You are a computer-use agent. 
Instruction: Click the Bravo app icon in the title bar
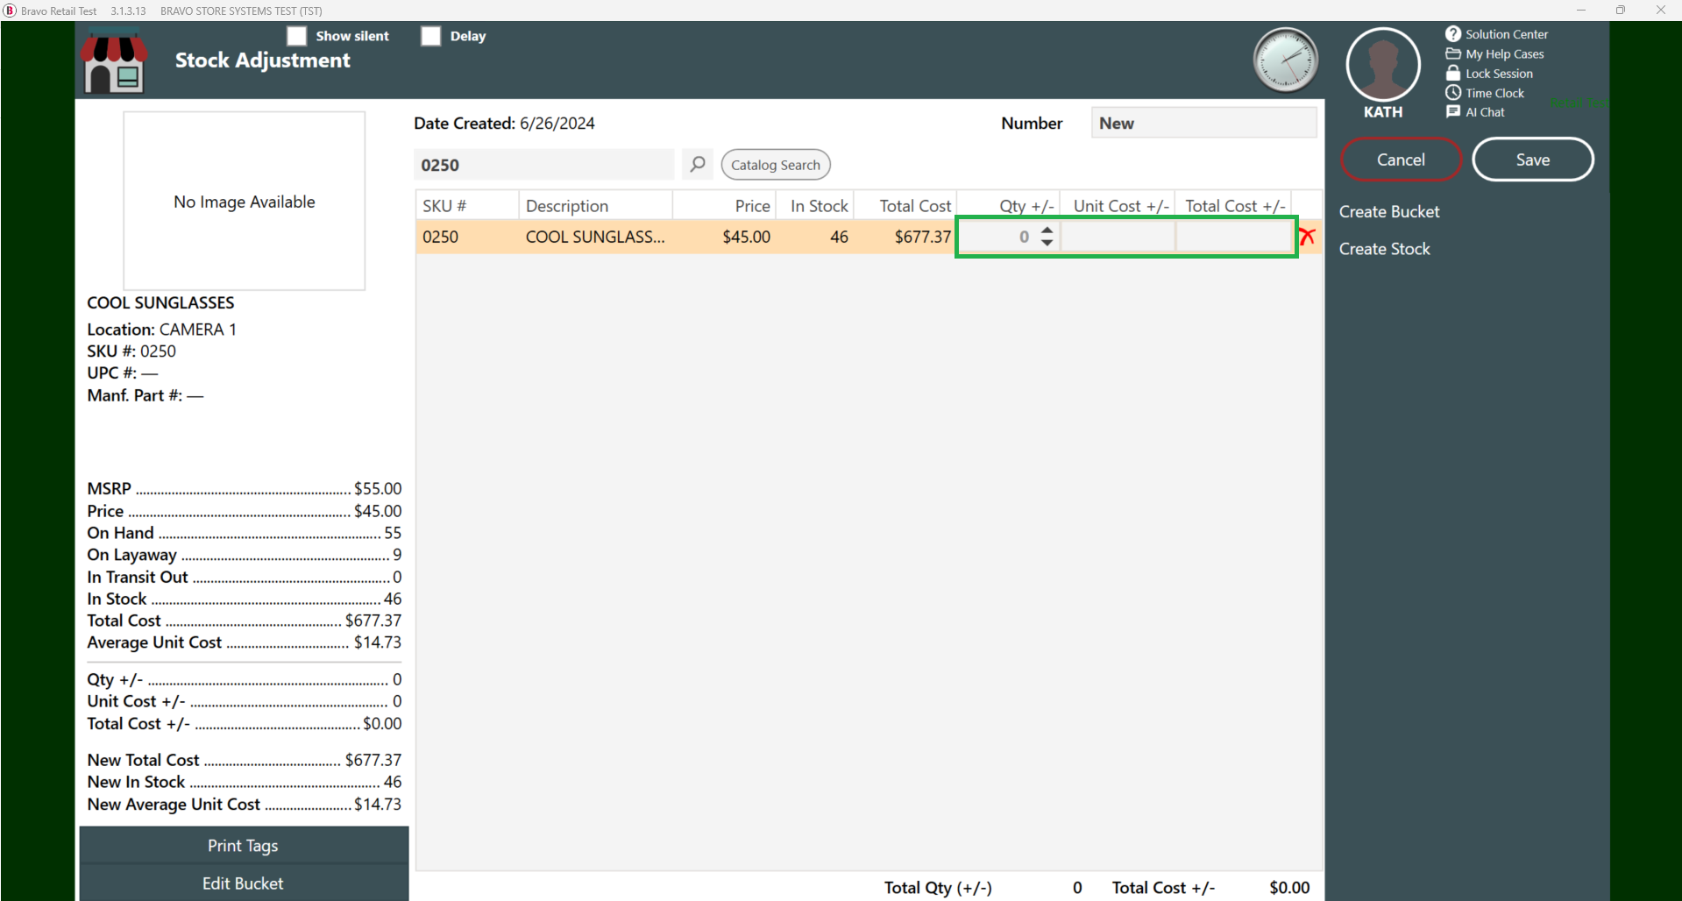click(10, 11)
